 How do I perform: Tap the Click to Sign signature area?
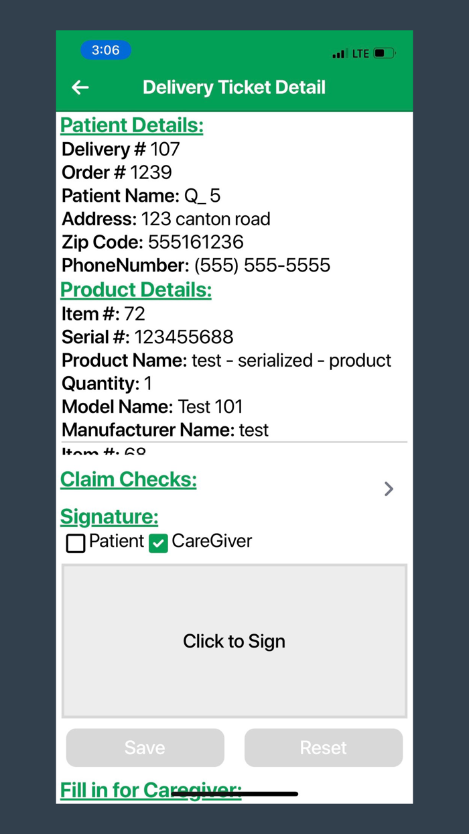tap(234, 641)
